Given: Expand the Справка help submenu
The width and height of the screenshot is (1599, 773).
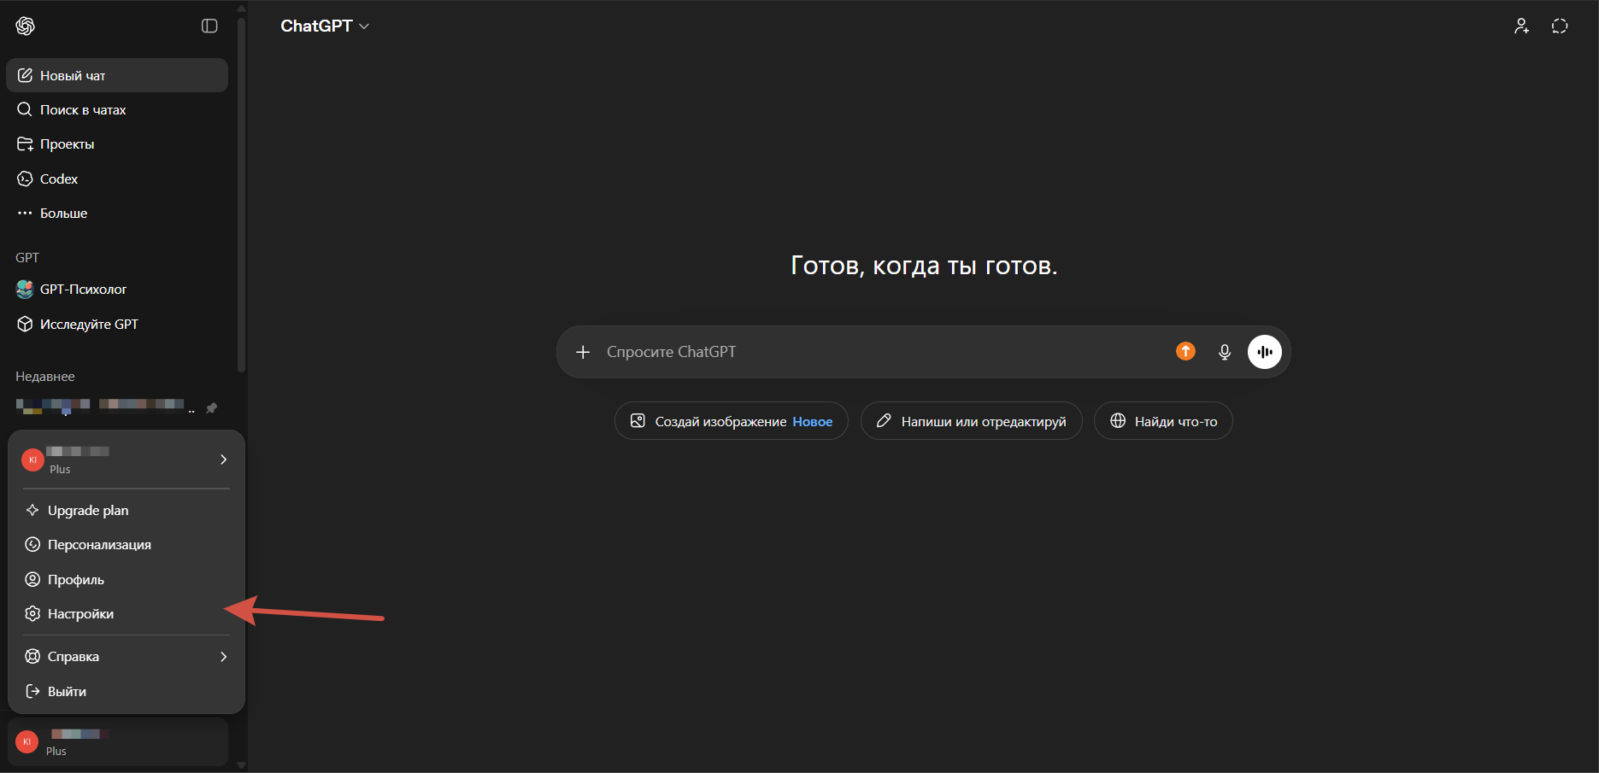Looking at the screenshot, I should click(126, 656).
